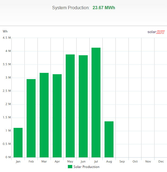Click the March production bar
The width and height of the screenshot is (167, 172).
coord(44,115)
